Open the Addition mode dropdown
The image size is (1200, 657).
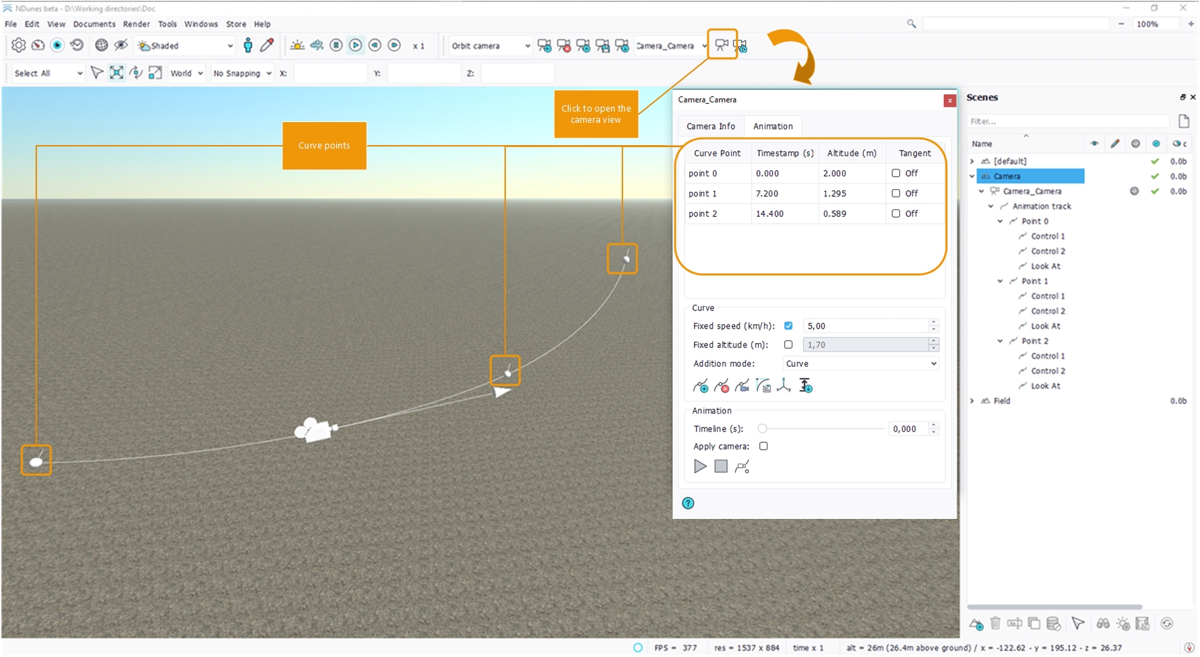pyautogui.click(x=861, y=363)
